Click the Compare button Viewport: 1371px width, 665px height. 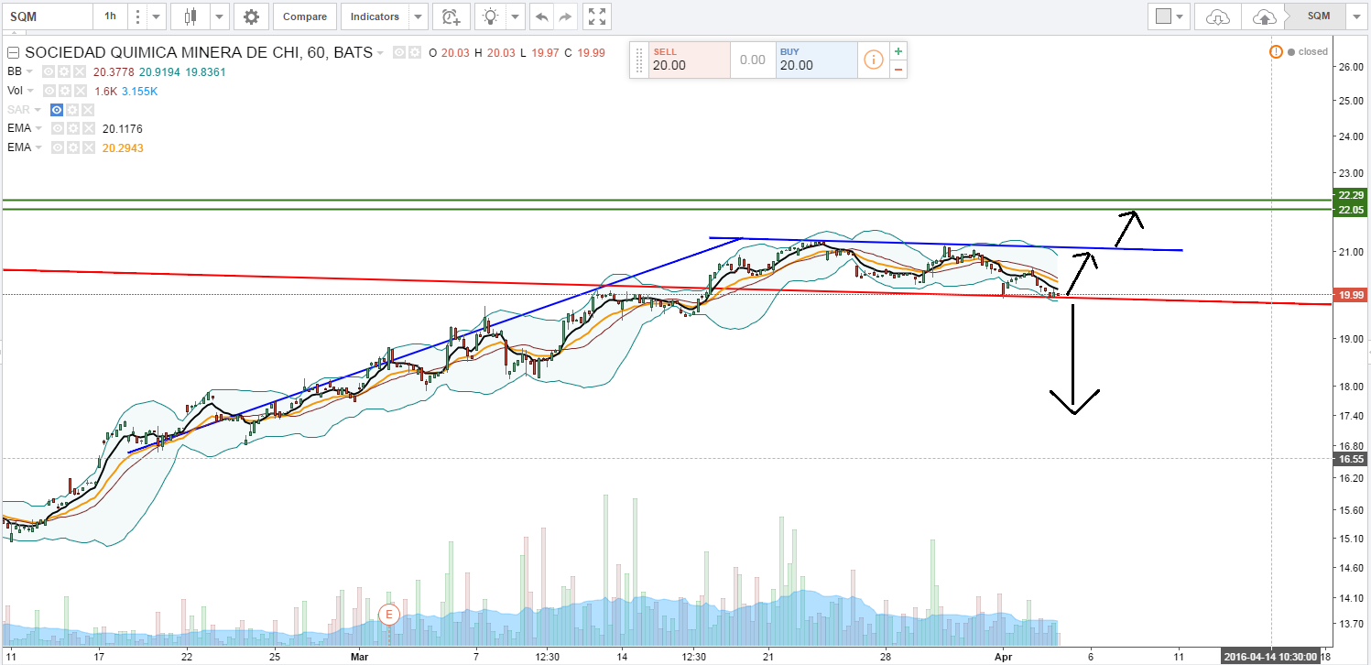tap(305, 16)
